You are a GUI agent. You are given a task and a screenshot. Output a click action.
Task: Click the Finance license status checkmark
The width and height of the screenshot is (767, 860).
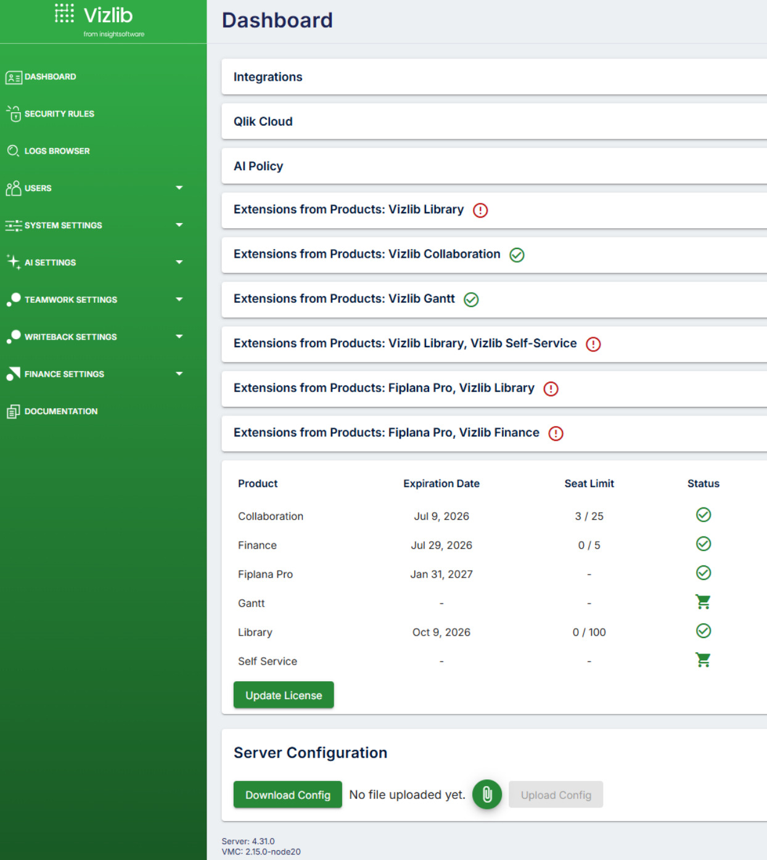point(703,544)
